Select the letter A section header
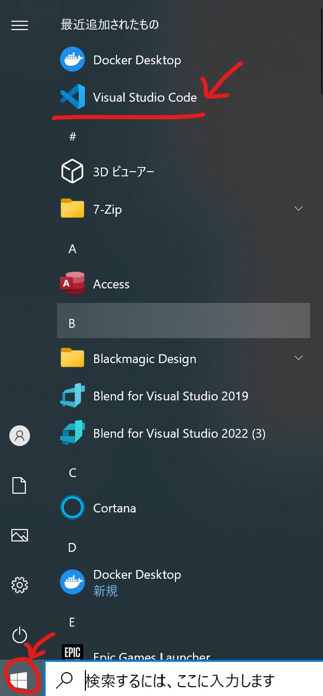The image size is (323, 696). (72, 249)
